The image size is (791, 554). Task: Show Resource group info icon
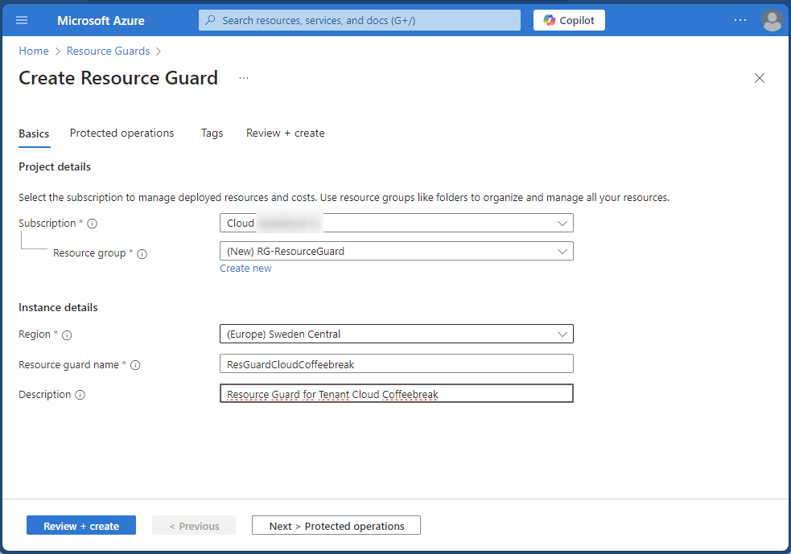point(142,253)
